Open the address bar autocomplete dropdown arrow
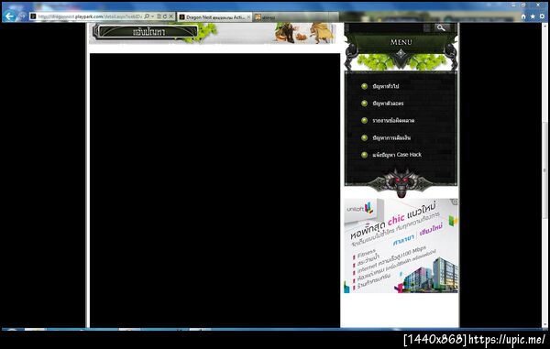 point(152,16)
